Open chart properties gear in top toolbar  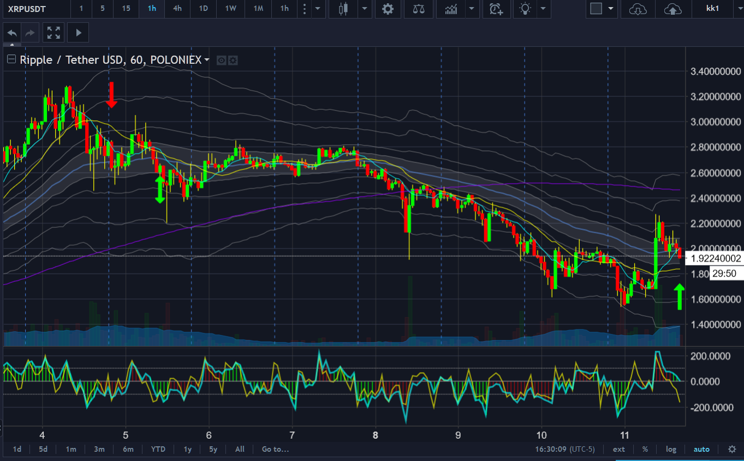[x=388, y=9]
